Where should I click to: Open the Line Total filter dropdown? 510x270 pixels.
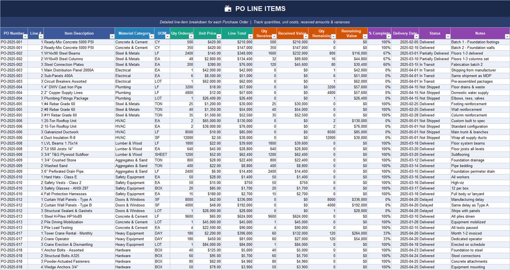pos(250,36)
